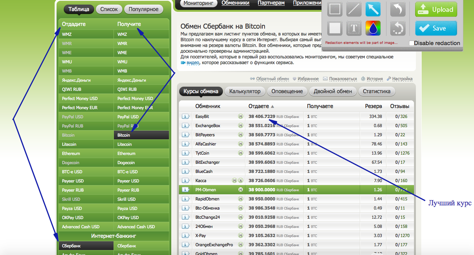Enable the Disable redaction checkbox
The image size is (474, 255).
(x=411, y=43)
